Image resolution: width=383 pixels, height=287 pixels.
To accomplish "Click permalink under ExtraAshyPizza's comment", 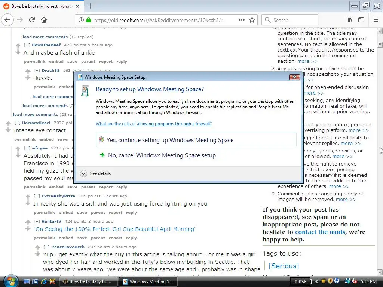I will pyautogui.click(x=44, y=212).
